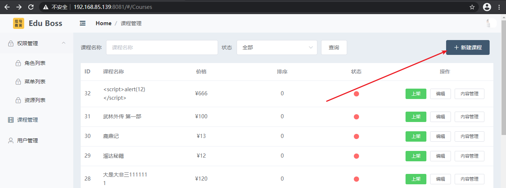The image size is (506, 188).
Task: Click 上架 for 武林外传 第一部
Action: point(416,117)
